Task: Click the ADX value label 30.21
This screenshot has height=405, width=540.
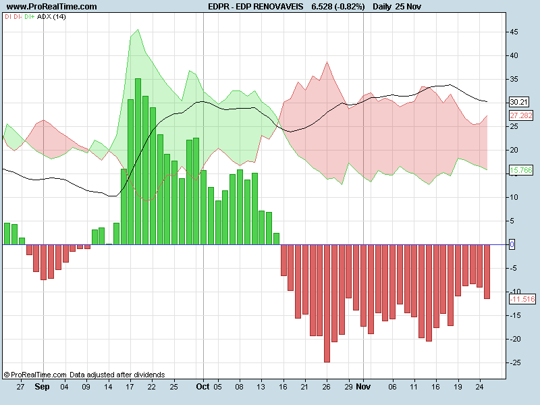Action: (518, 102)
